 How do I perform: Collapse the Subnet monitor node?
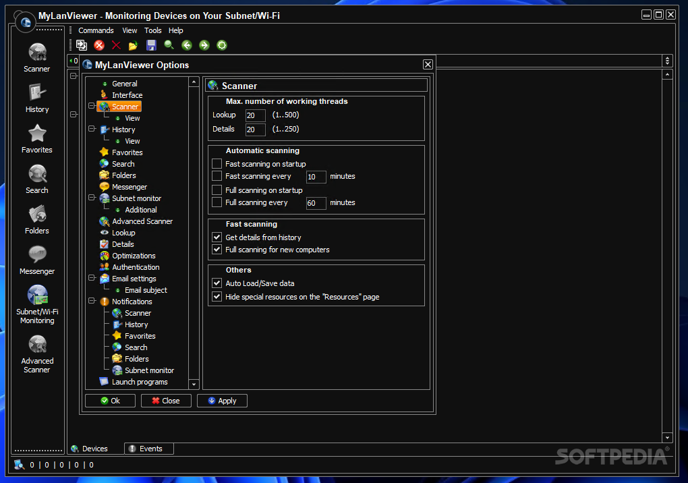(x=92, y=198)
